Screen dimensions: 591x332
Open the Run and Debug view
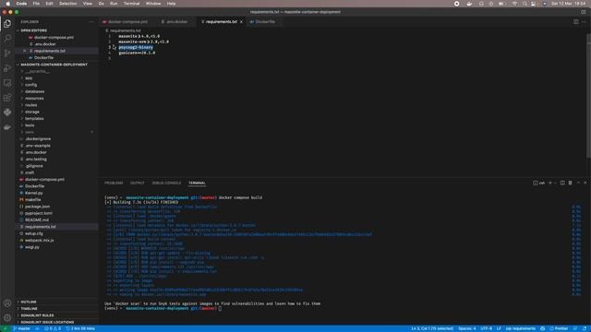click(x=7, y=68)
